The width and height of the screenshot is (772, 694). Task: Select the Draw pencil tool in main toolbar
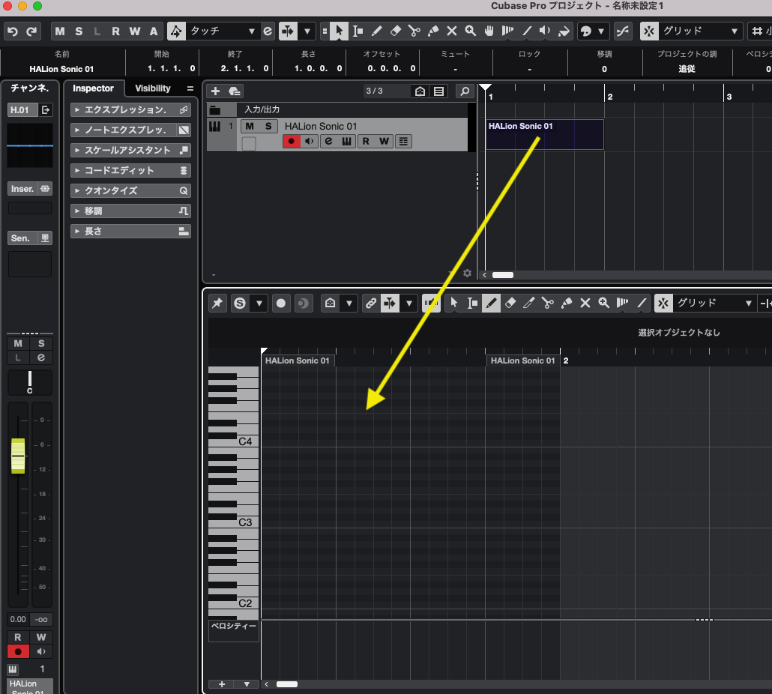coord(377,31)
